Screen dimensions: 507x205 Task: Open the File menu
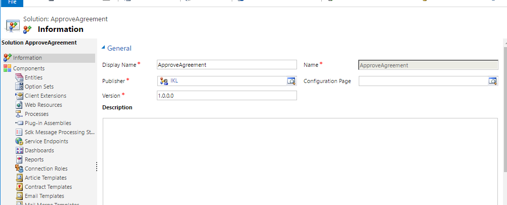click(12, 2)
